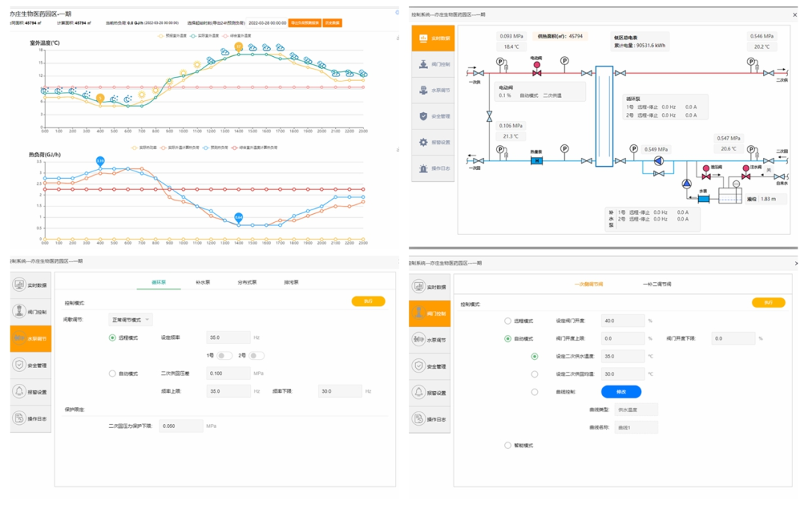The image size is (808, 505).
Task: Toggle the 1号 pump switch
Action: click(x=224, y=355)
